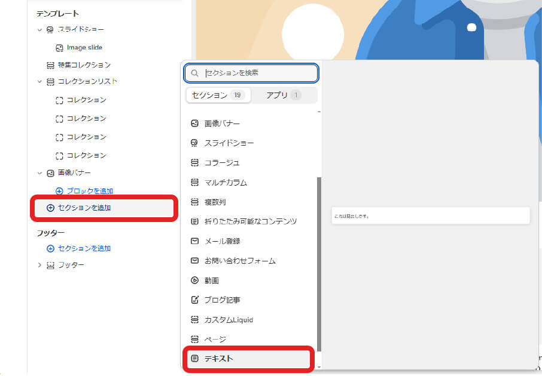This screenshot has width=542, height=376.
Task: Click the ブログ記事 blog post icon
Action: (194, 300)
